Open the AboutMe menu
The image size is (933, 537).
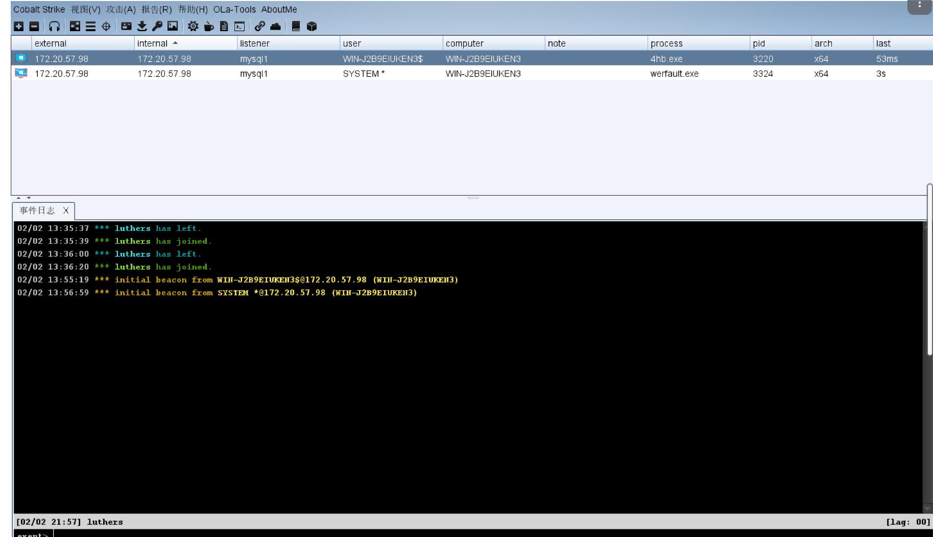[279, 9]
